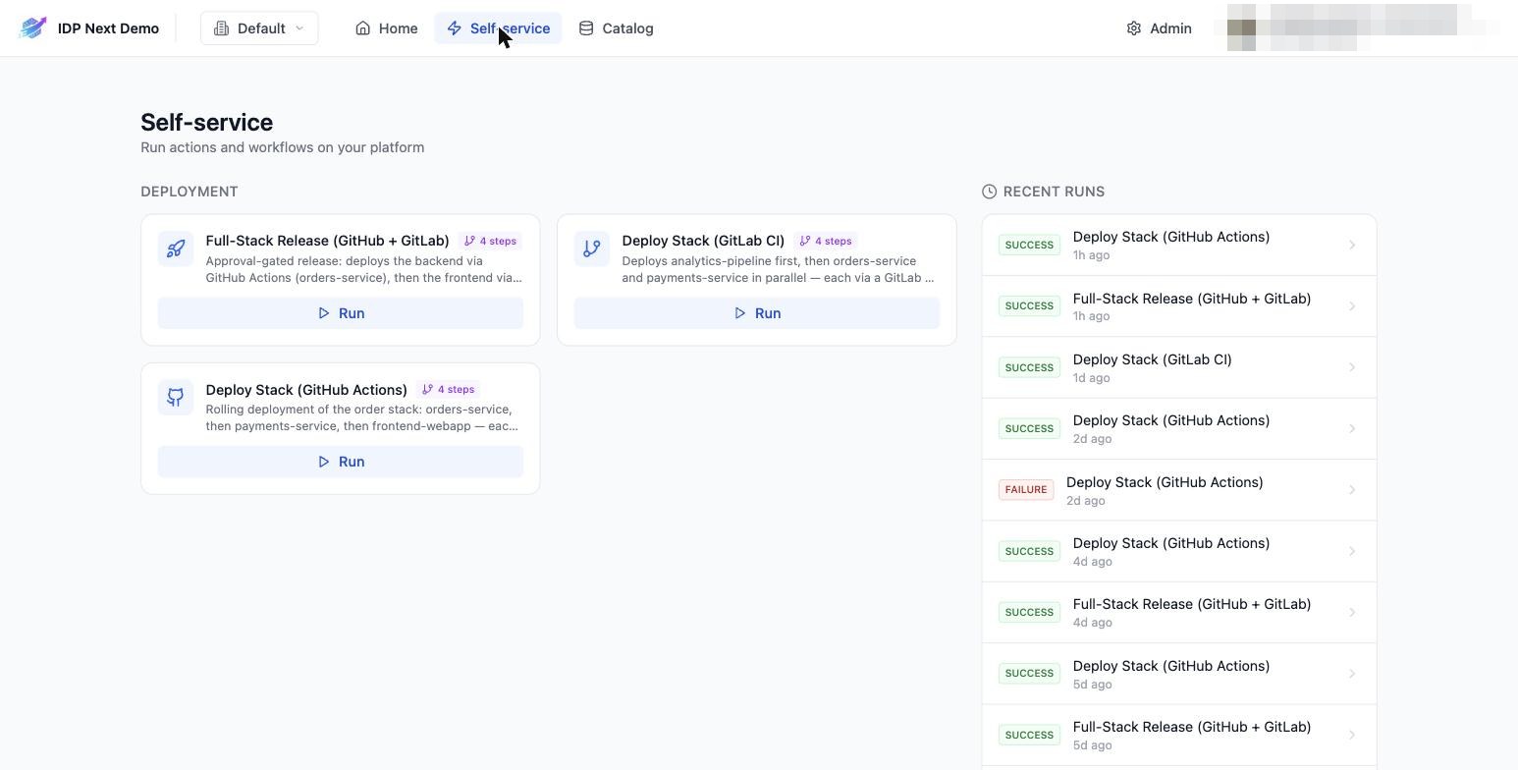Click the clock icon beside Recent Runs
Viewport: 1518px width, 770px height.
point(989,192)
